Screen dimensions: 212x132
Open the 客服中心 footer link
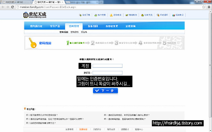139,129
